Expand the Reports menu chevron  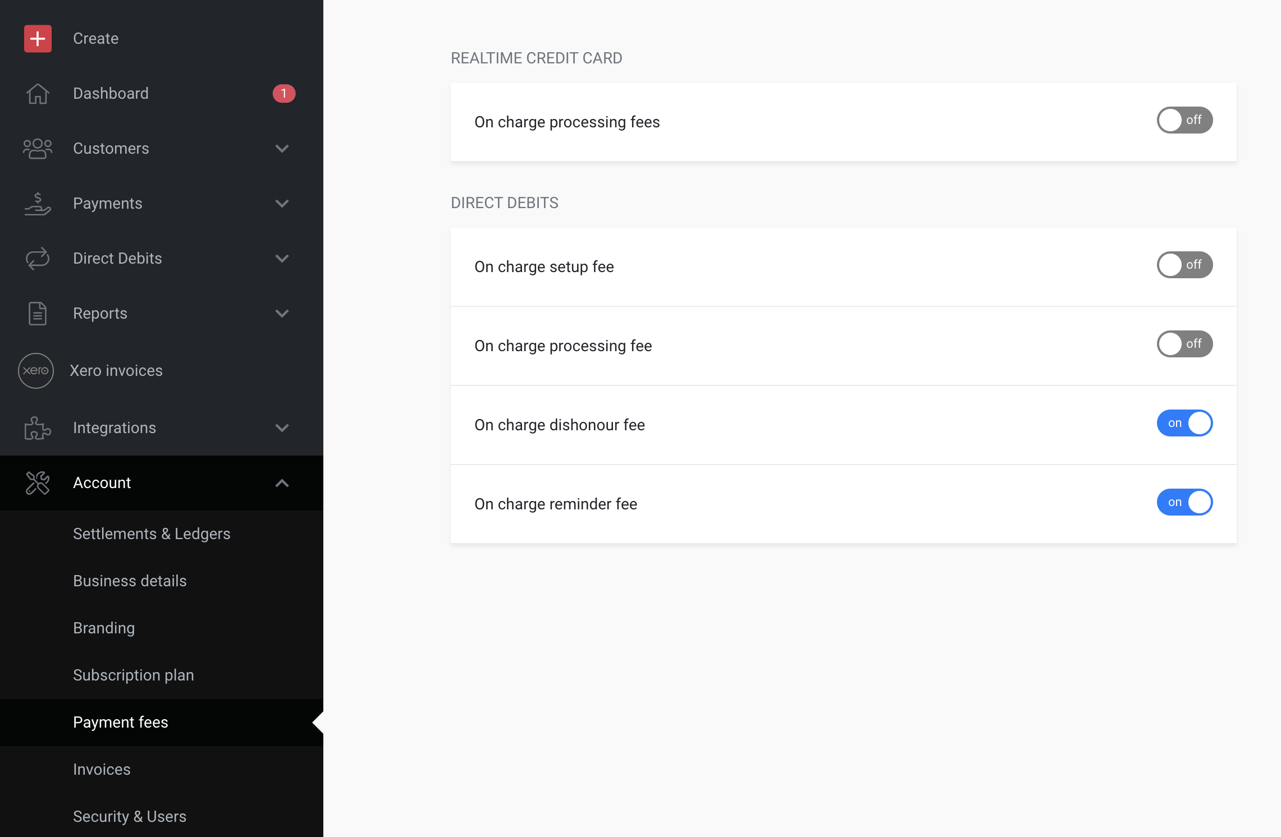coord(282,314)
